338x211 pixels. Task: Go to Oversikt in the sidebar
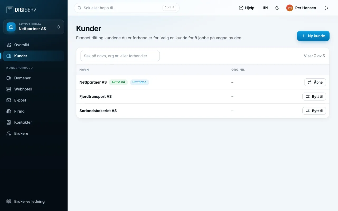(x=34, y=45)
